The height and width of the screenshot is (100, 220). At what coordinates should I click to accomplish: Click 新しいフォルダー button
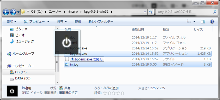101,22
